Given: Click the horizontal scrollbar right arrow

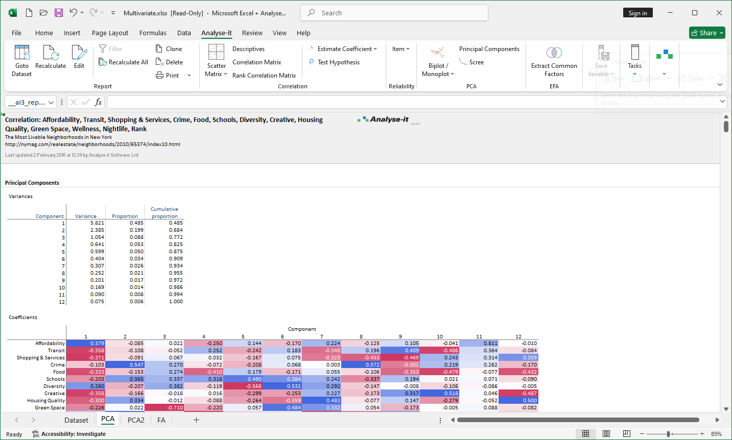Looking at the screenshot, I should point(717,420).
